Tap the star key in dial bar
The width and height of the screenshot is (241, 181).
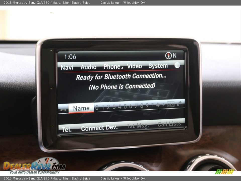point(152,105)
